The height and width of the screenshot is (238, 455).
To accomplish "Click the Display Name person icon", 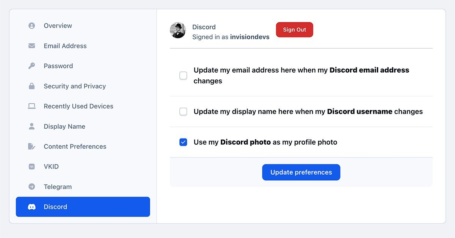I will pyautogui.click(x=32, y=126).
